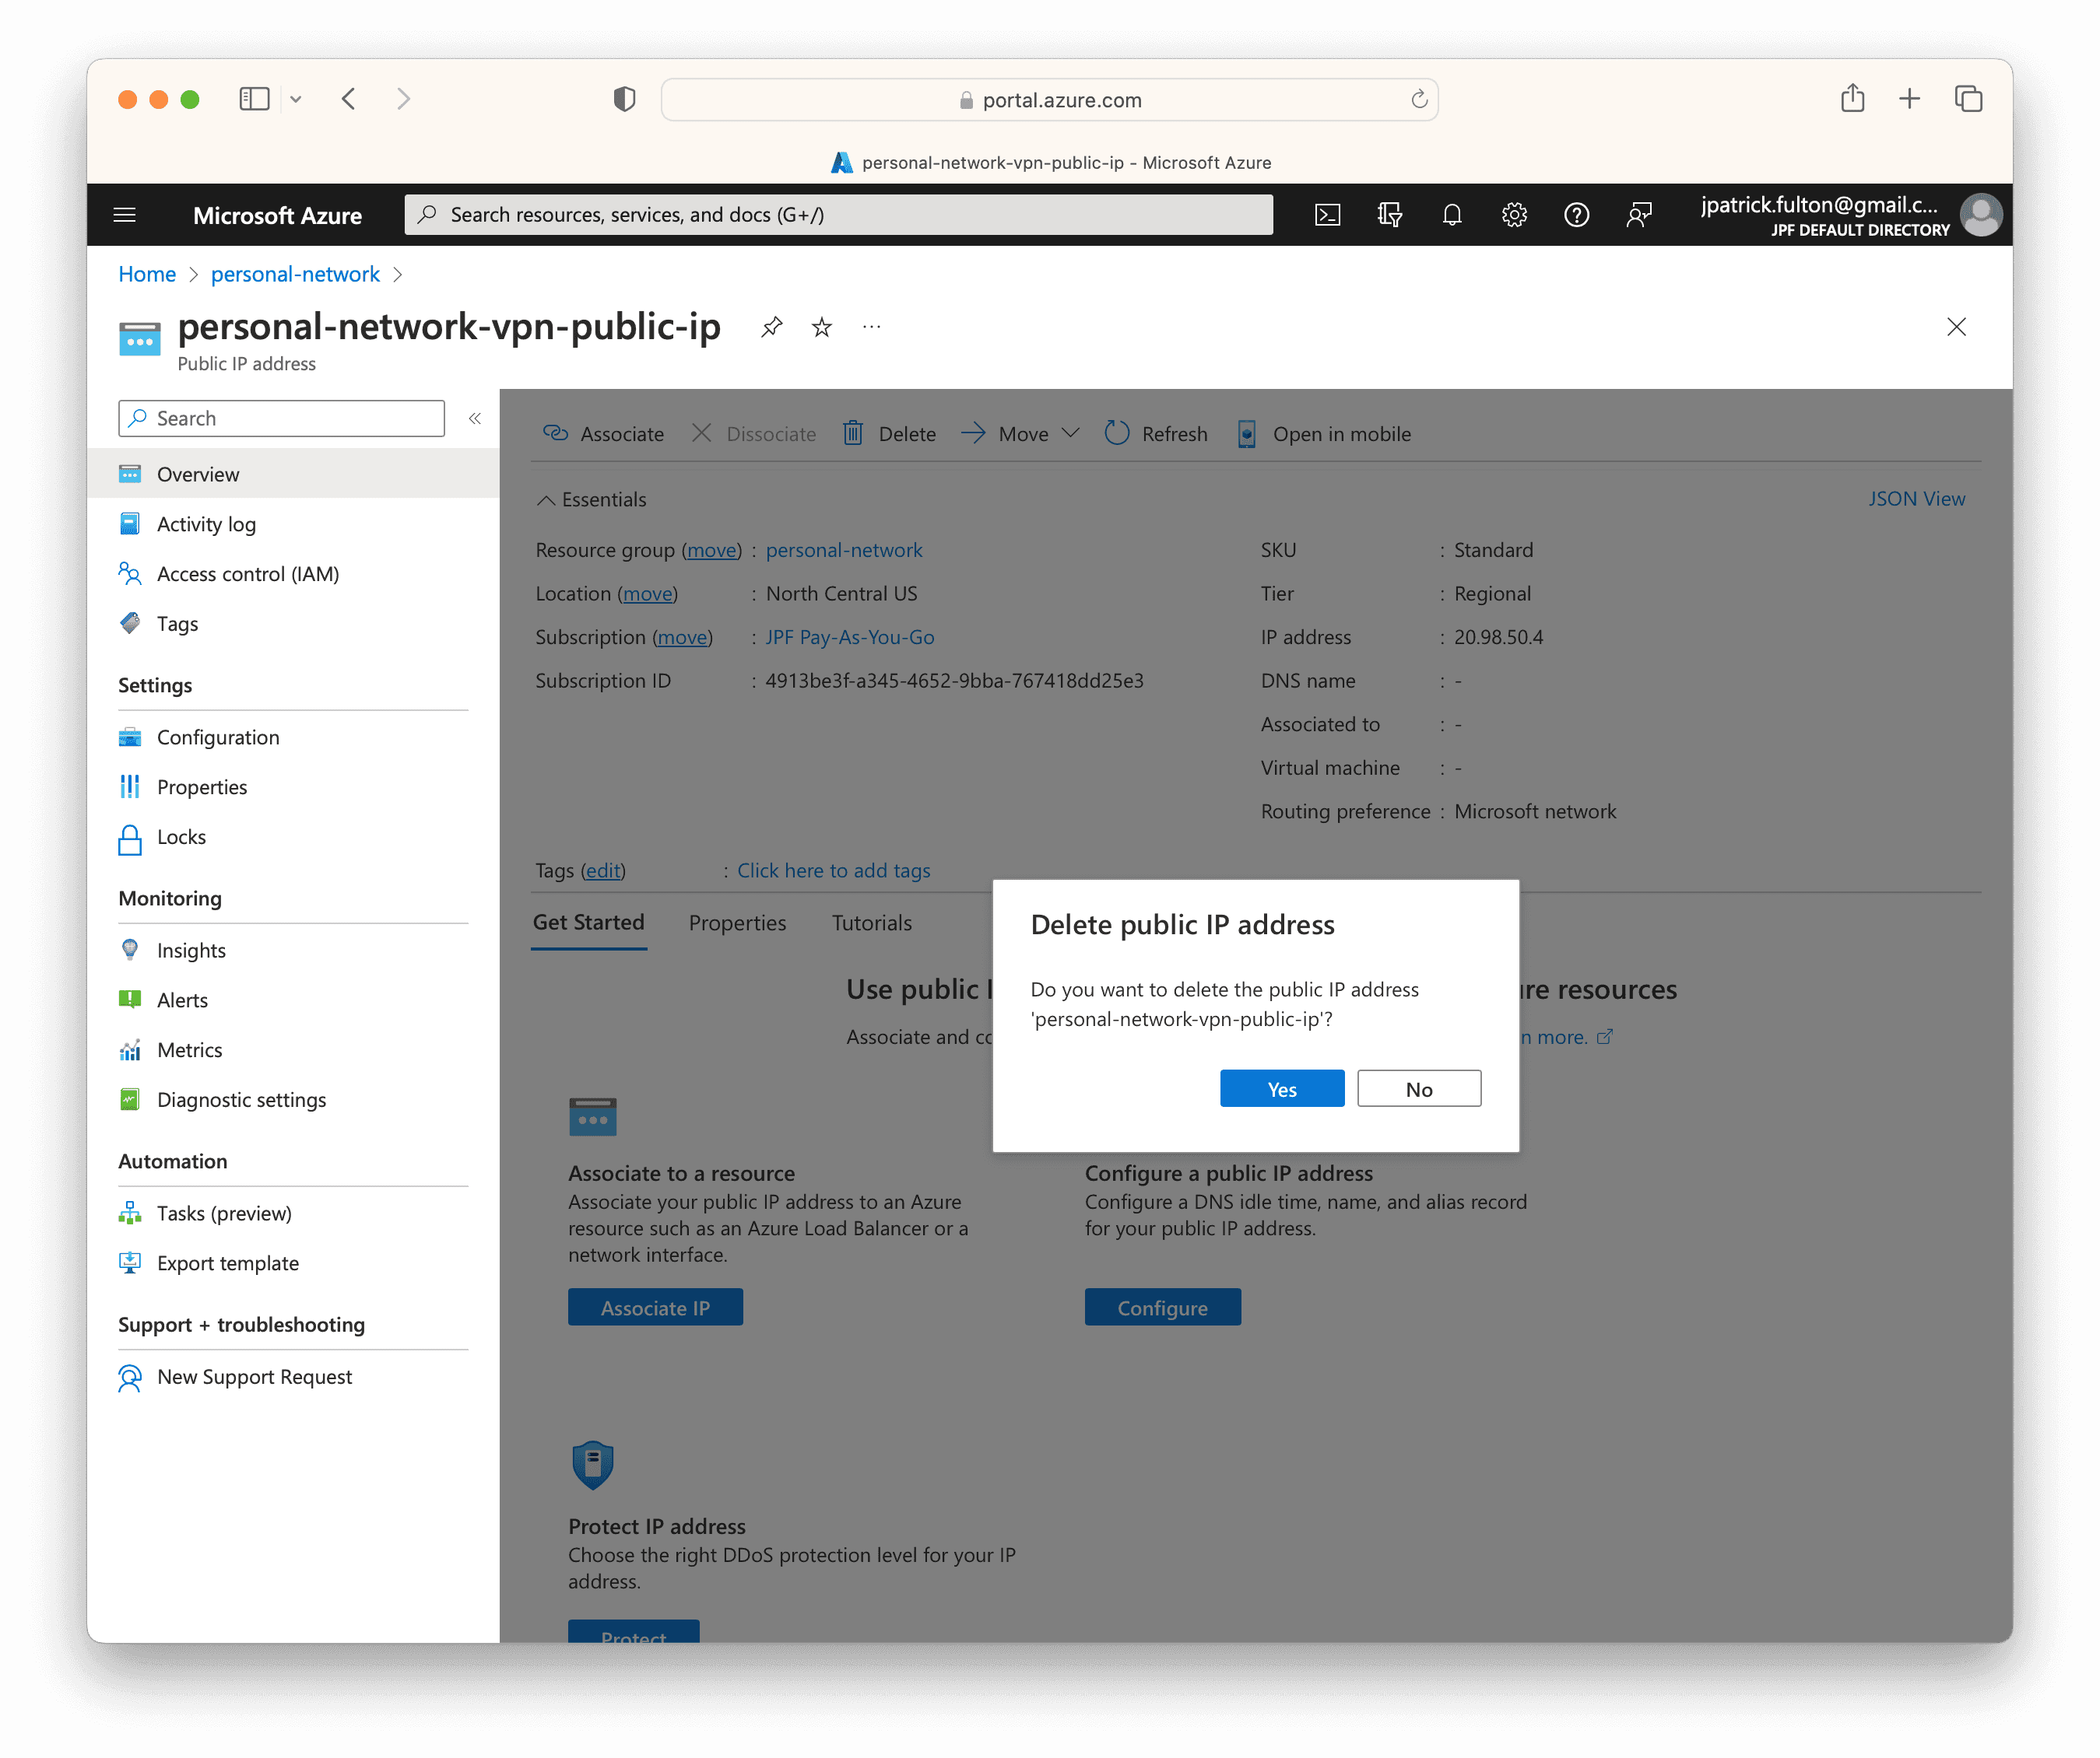Click Microsoft Azure logo text
This screenshot has height=1758, width=2100.
[277, 215]
